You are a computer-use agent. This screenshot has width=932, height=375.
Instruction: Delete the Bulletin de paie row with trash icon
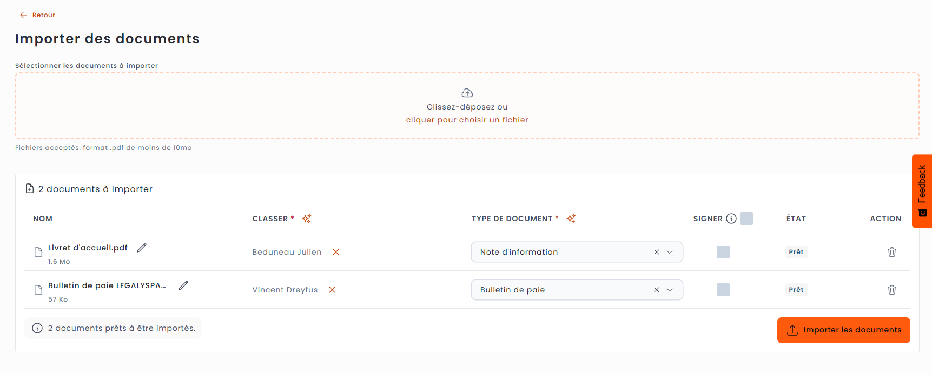[892, 290]
